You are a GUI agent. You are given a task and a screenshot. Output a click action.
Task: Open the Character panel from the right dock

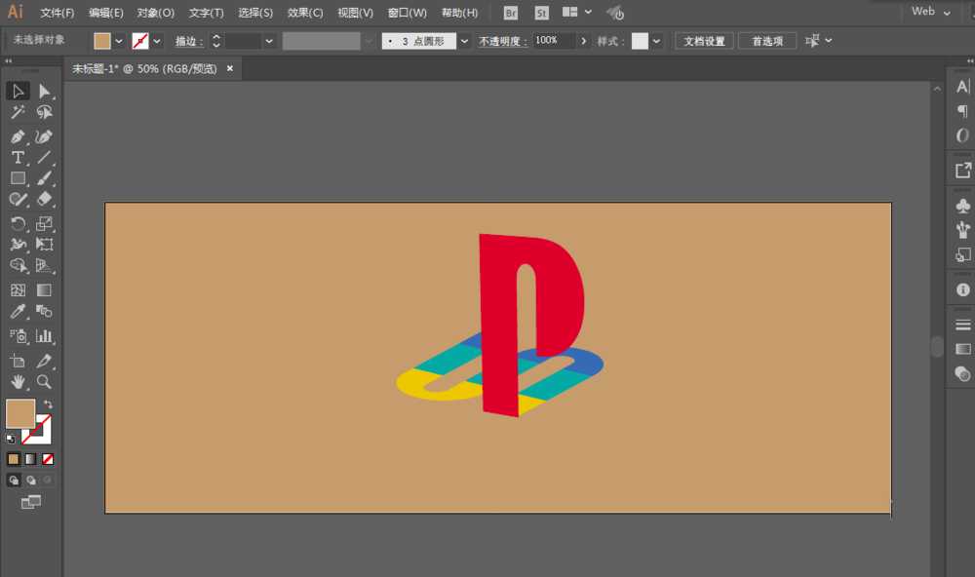click(961, 86)
